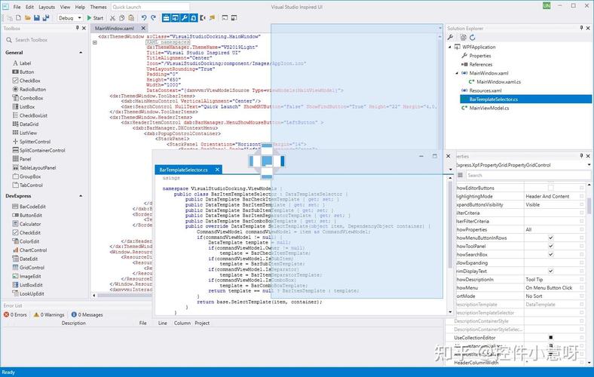Viewport: 594px width, 377px height.
Task: Click the Quick Launch search box
Action: [x=150, y=7]
